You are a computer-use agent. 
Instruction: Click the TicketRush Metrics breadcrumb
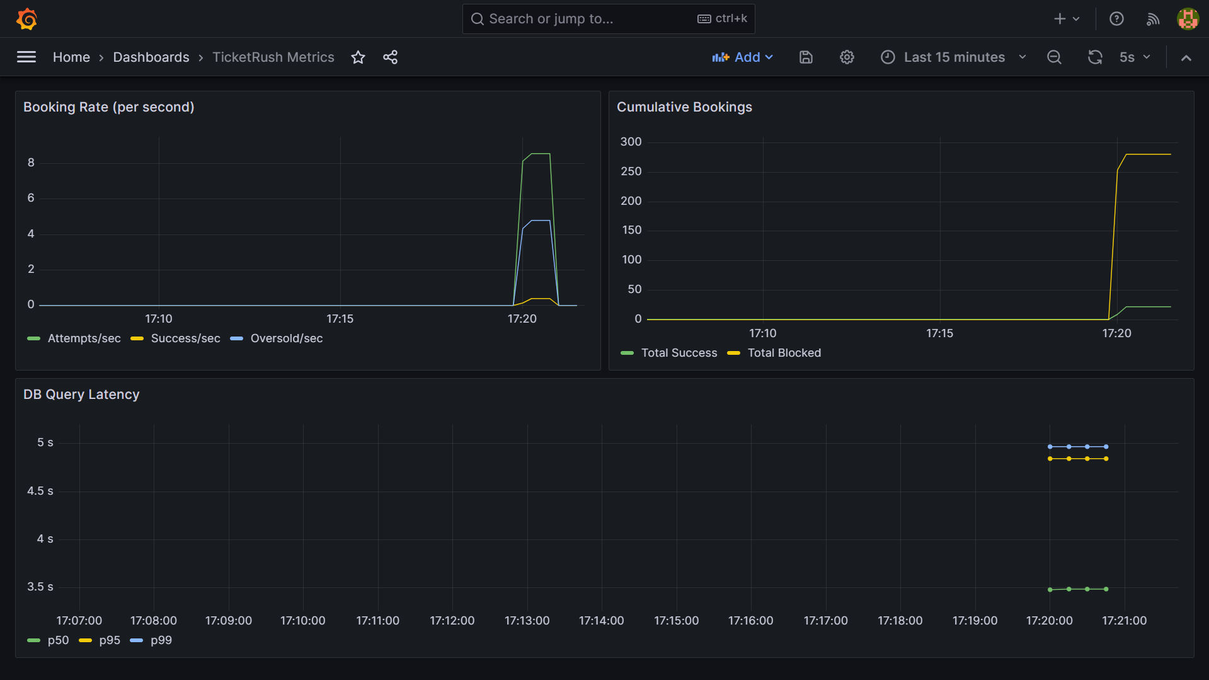[273, 57]
